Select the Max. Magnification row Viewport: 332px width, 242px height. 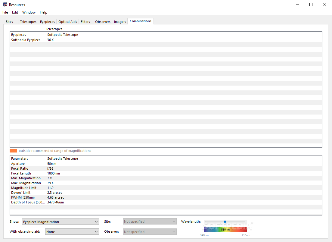pos(166,183)
